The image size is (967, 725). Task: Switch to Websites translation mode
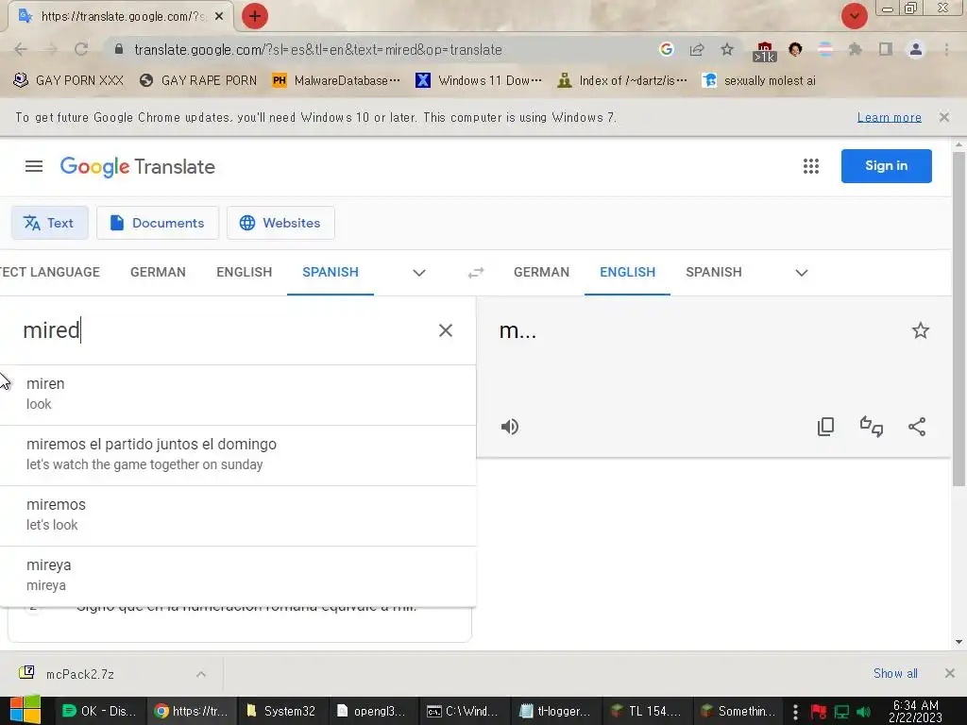[x=280, y=223]
